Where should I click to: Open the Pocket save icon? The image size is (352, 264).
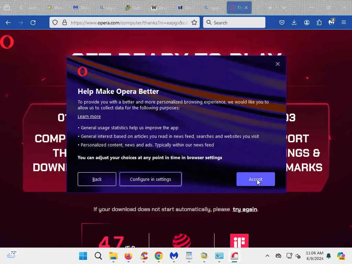[x=282, y=22]
